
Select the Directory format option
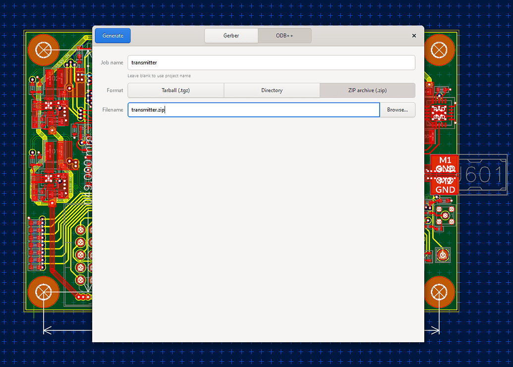[272, 90]
